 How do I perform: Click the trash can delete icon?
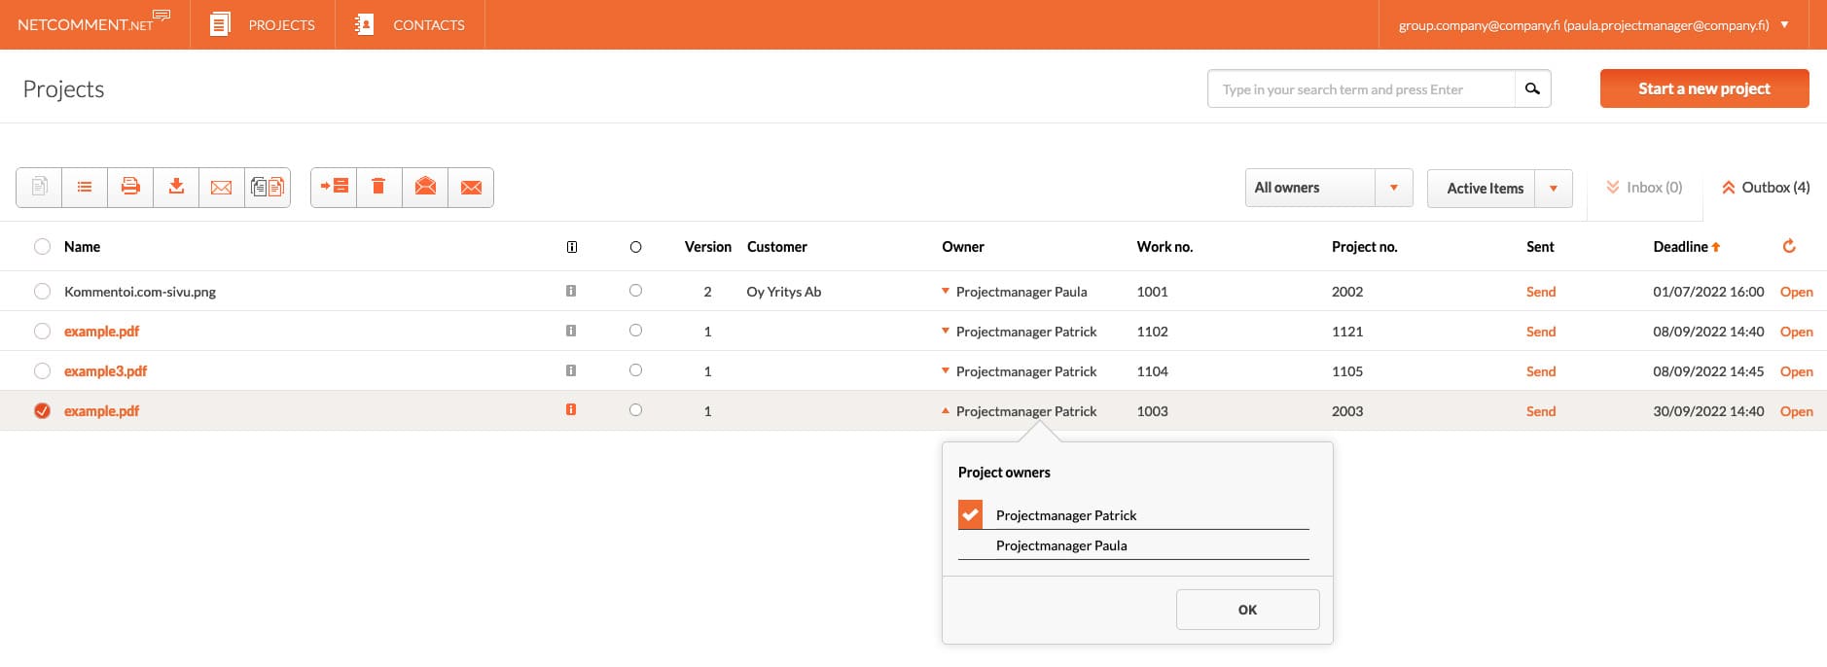[x=379, y=187]
